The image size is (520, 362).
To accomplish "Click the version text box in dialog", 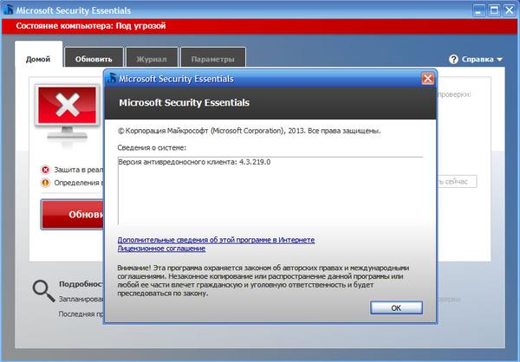I will point(270,191).
